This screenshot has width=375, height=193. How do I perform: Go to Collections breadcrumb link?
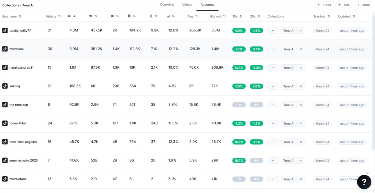(x=11, y=5)
